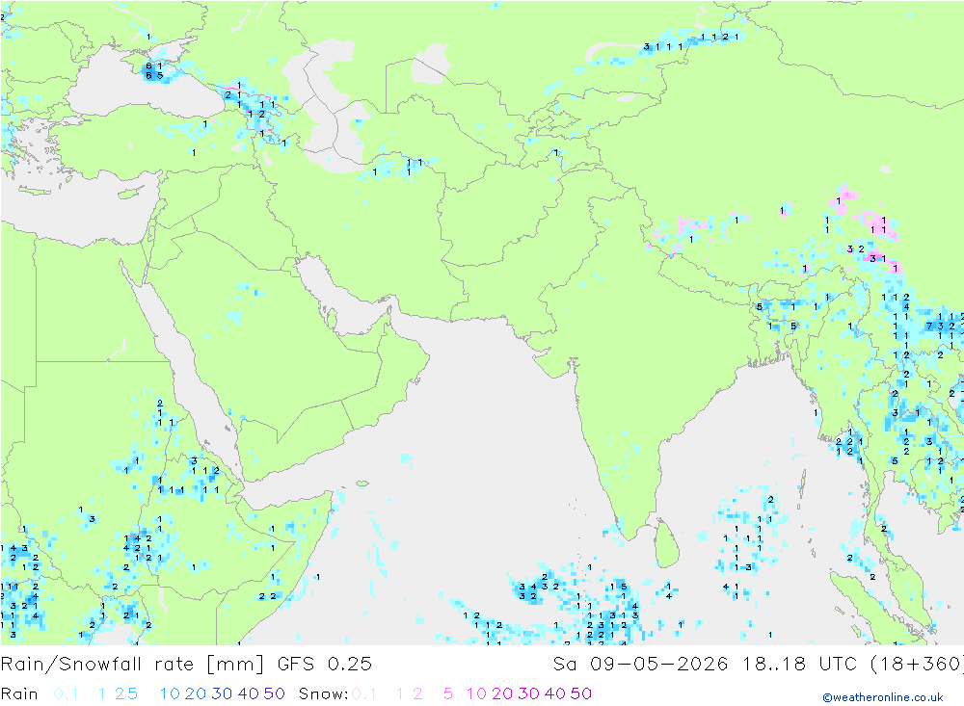Select the rain legend value 10
This screenshot has height=706, width=964.
coord(170,693)
